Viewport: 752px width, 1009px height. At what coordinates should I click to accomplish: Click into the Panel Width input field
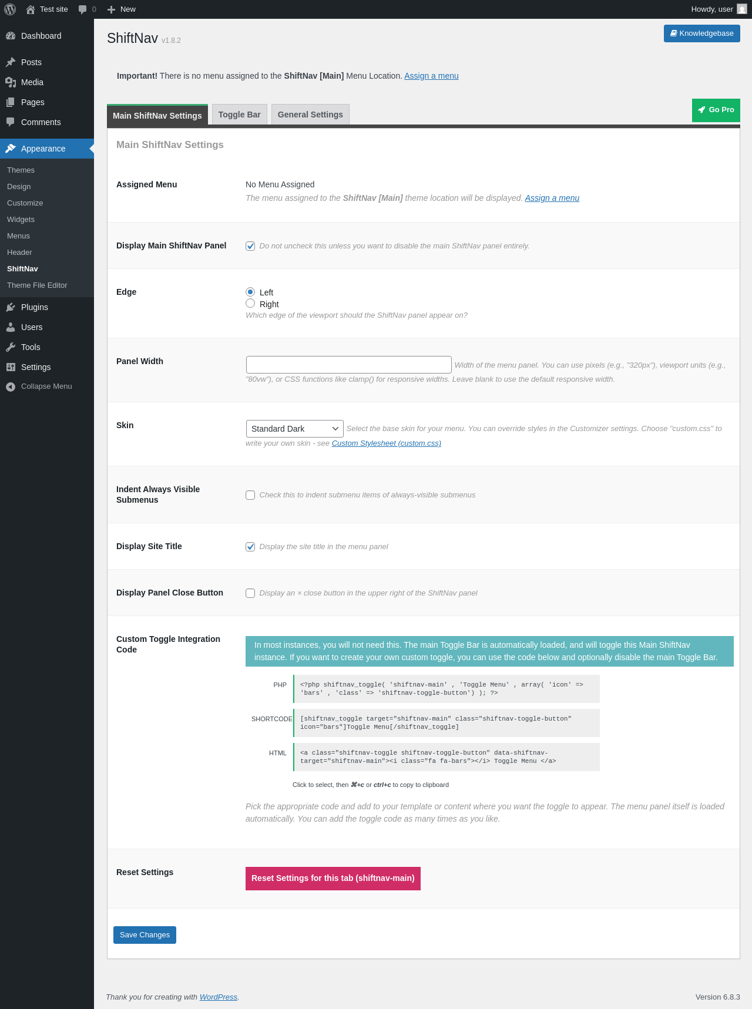point(349,365)
